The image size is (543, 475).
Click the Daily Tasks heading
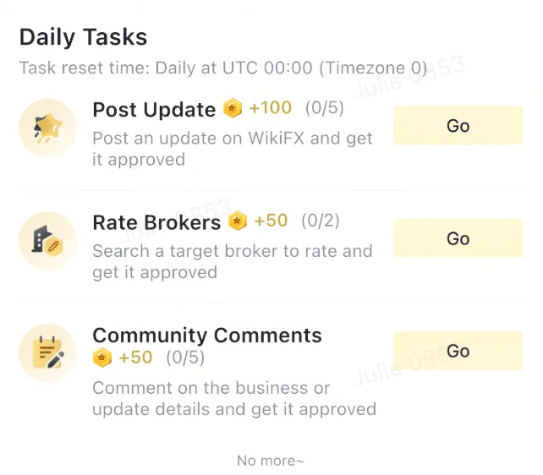click(84, 37)
